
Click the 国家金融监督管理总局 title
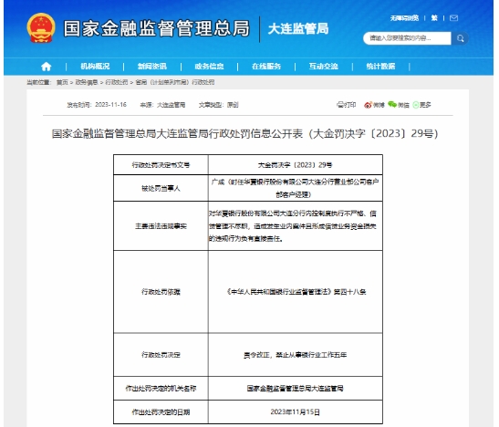coord(156,28)
